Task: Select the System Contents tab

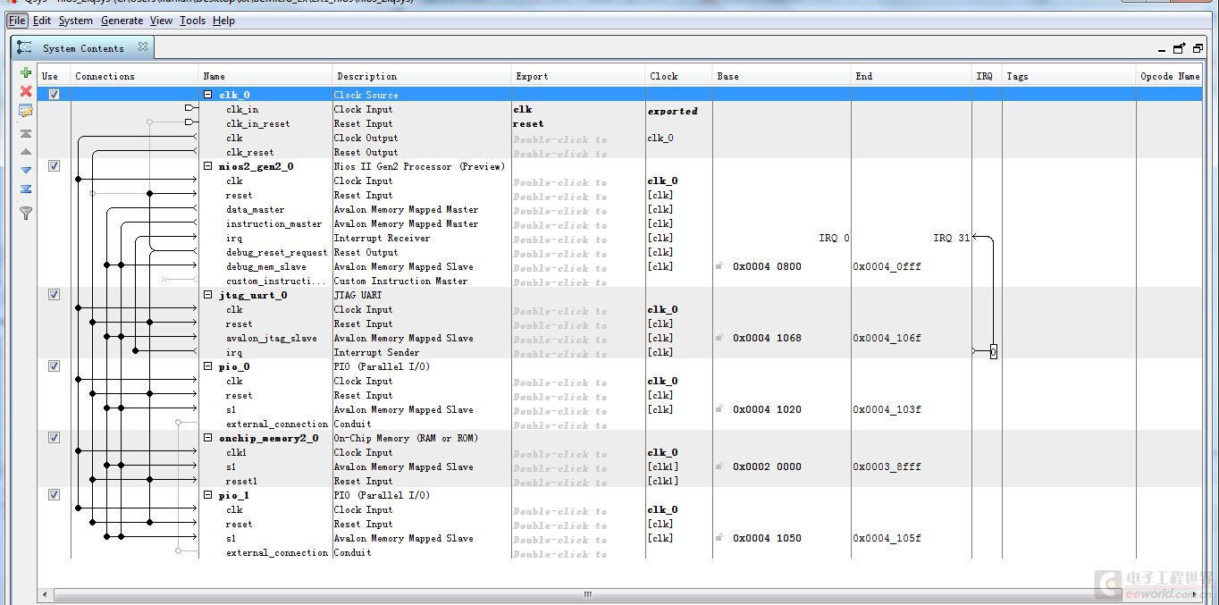Action: [x=83, y=47]
